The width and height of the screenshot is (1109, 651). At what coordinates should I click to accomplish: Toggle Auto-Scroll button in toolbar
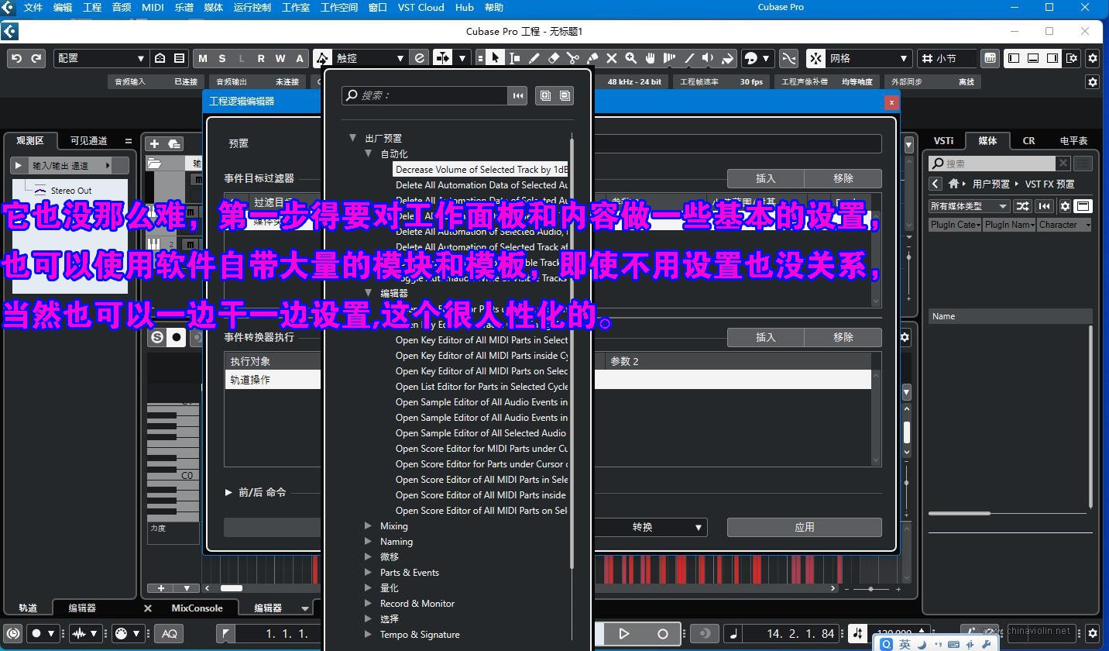point(443,58)
